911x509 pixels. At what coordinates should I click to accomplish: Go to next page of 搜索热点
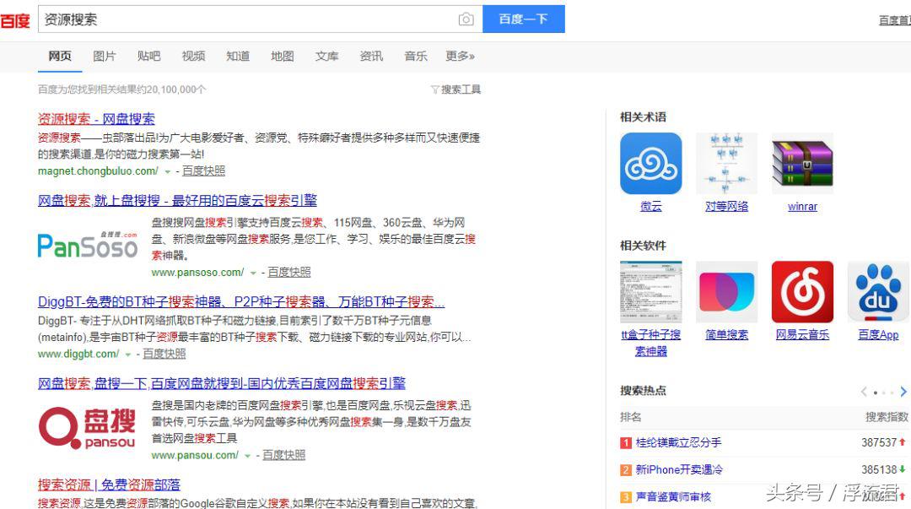(903, 392)
